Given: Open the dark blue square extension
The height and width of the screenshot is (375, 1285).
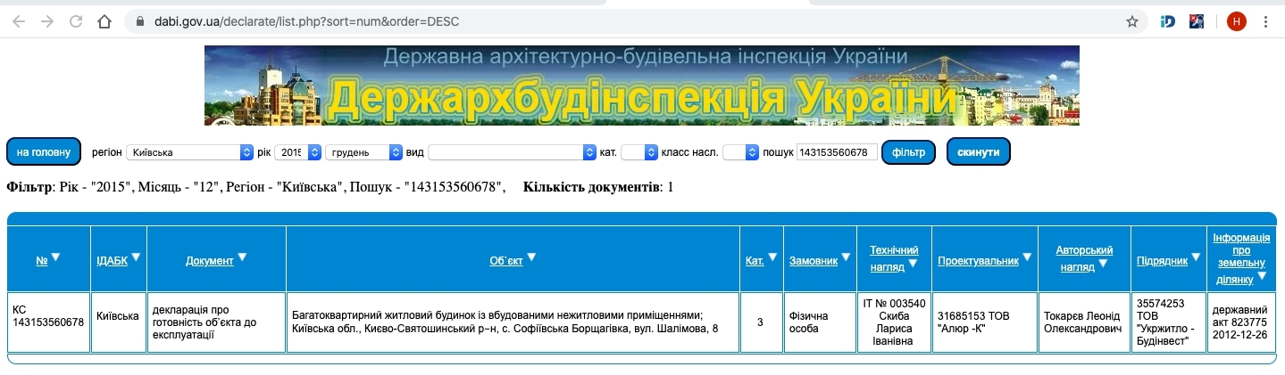Looking at the screenshot, I should pyautogui.click(x=1197, y=21).
